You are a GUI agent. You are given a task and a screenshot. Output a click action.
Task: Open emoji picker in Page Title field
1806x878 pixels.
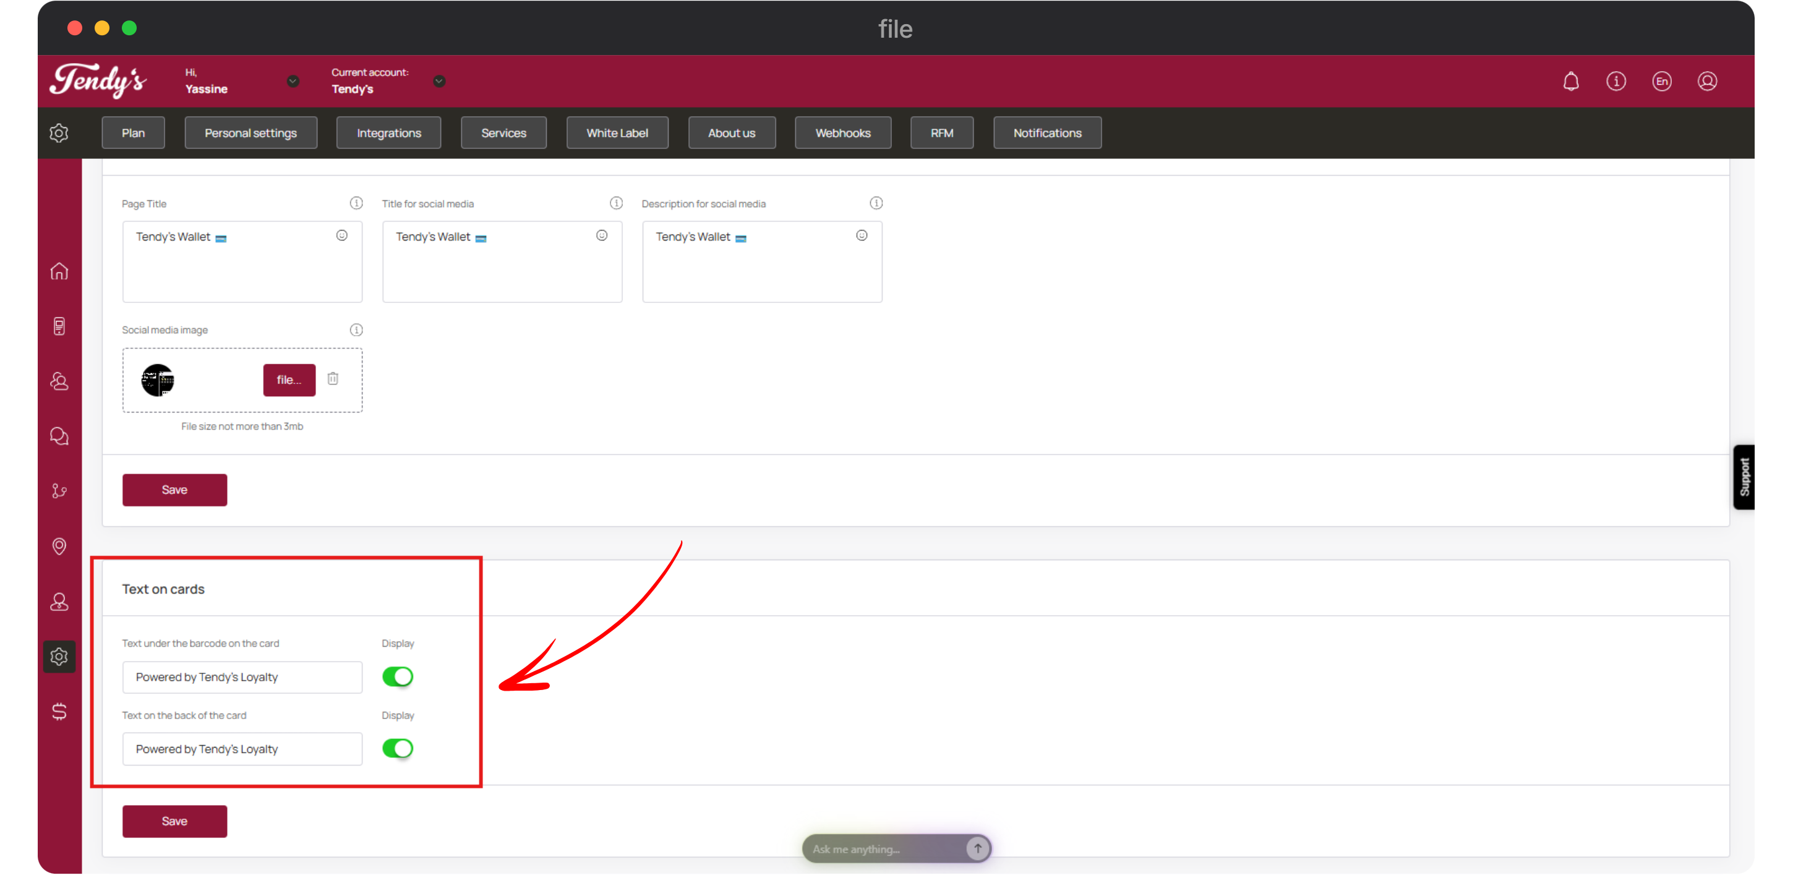341,236
